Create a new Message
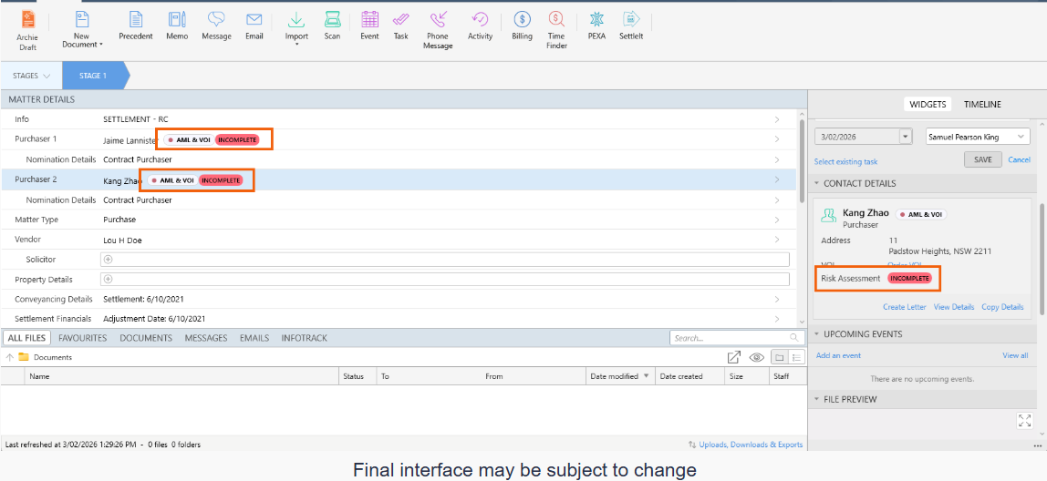This screenshot has width=1047, height=481. 216,26
